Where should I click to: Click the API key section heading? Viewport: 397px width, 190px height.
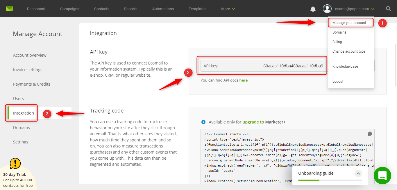[99, 52]
